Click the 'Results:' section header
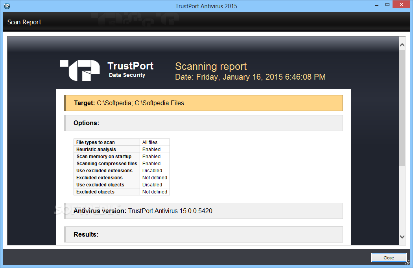The height and width of the screenshot is (268, 413). pos(203,234)
